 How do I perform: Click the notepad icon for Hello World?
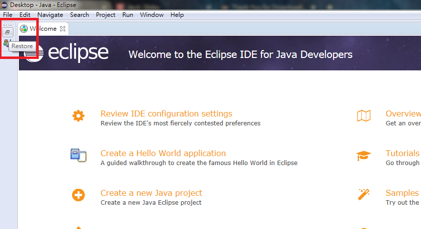click(79, 155)
